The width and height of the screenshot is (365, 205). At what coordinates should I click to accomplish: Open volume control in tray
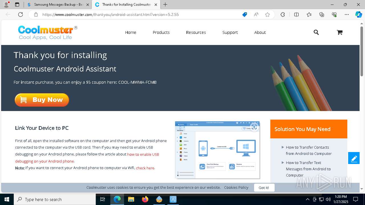pos(328,199)
